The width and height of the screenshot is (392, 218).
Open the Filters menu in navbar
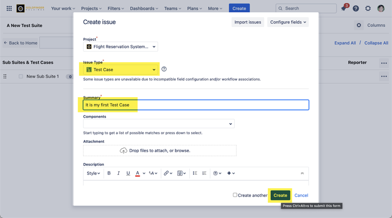click(x=116, y=8)
